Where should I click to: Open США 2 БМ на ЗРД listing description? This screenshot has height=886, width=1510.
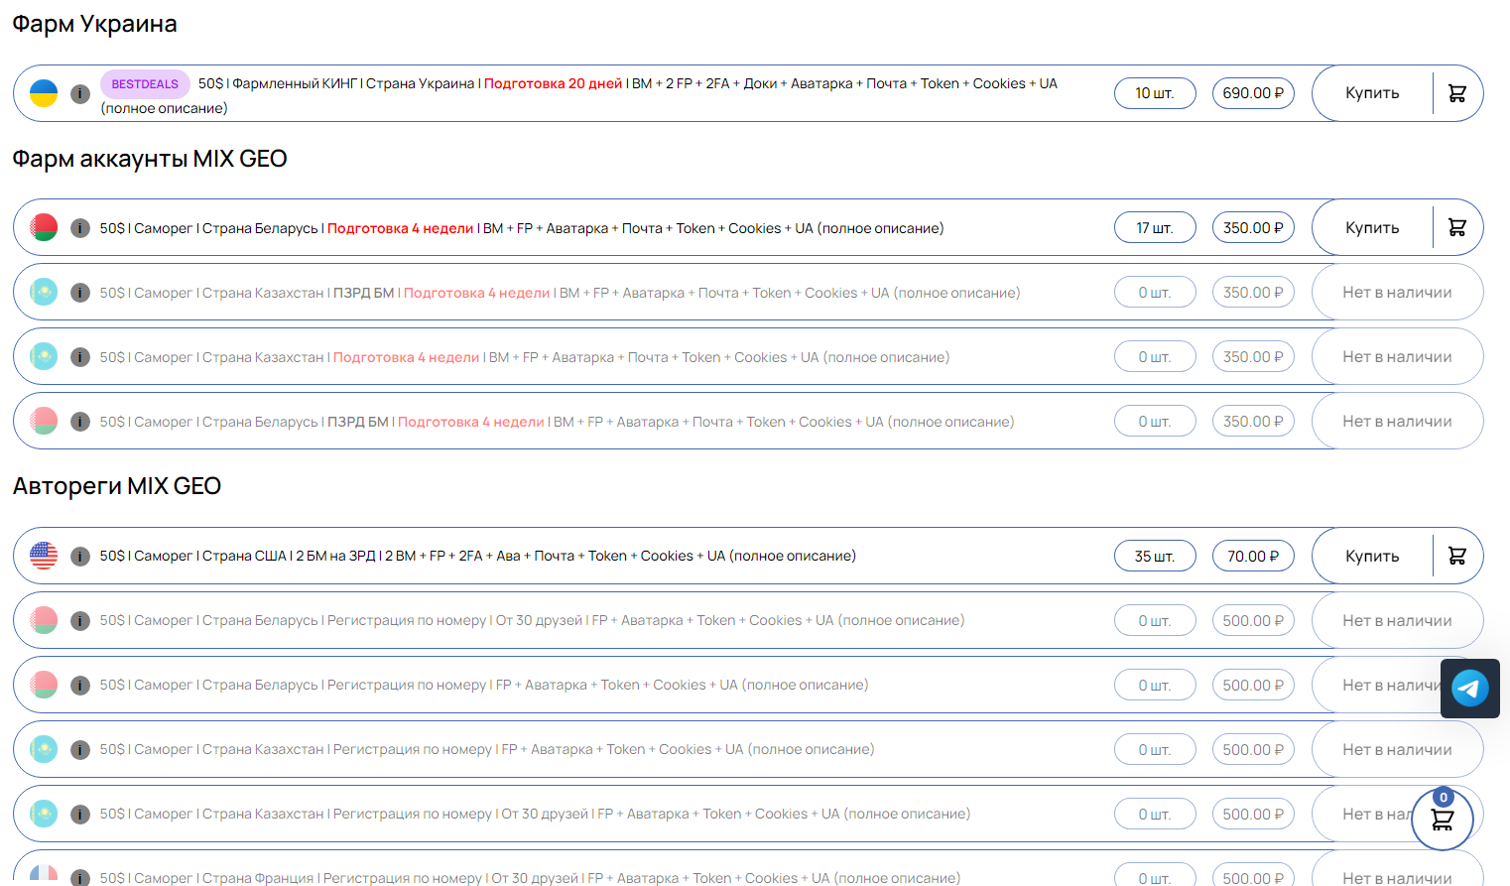(477, 556)
